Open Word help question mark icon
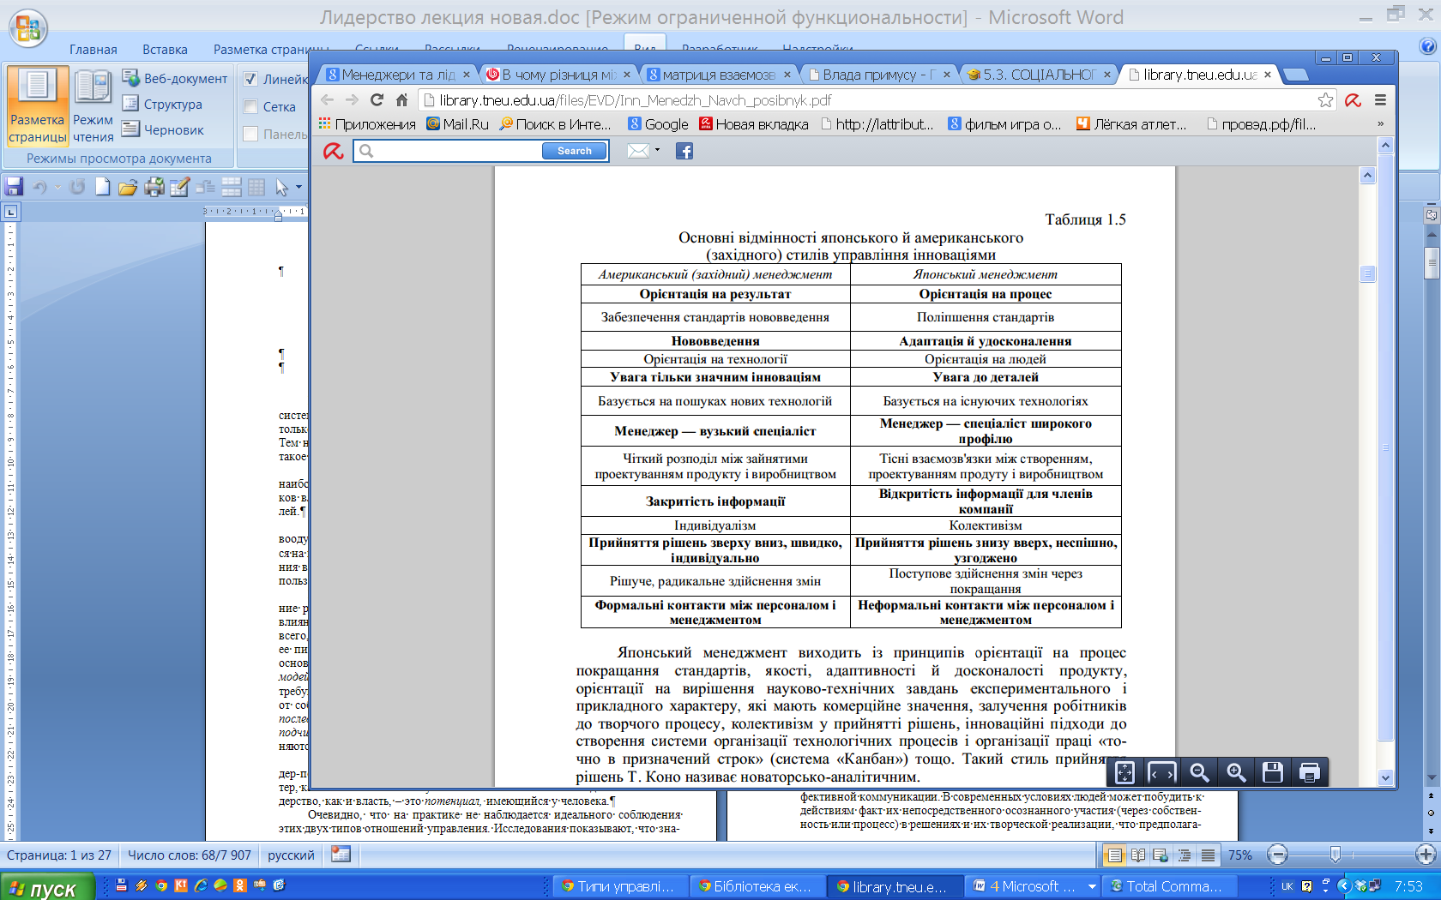1441x900 pixels. point(1427,46)
